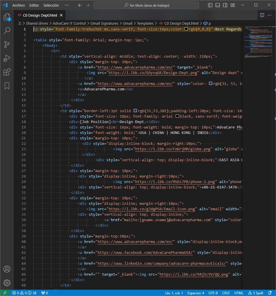Click the linkedin.com URL on line 44

click(x=162, y=264)
